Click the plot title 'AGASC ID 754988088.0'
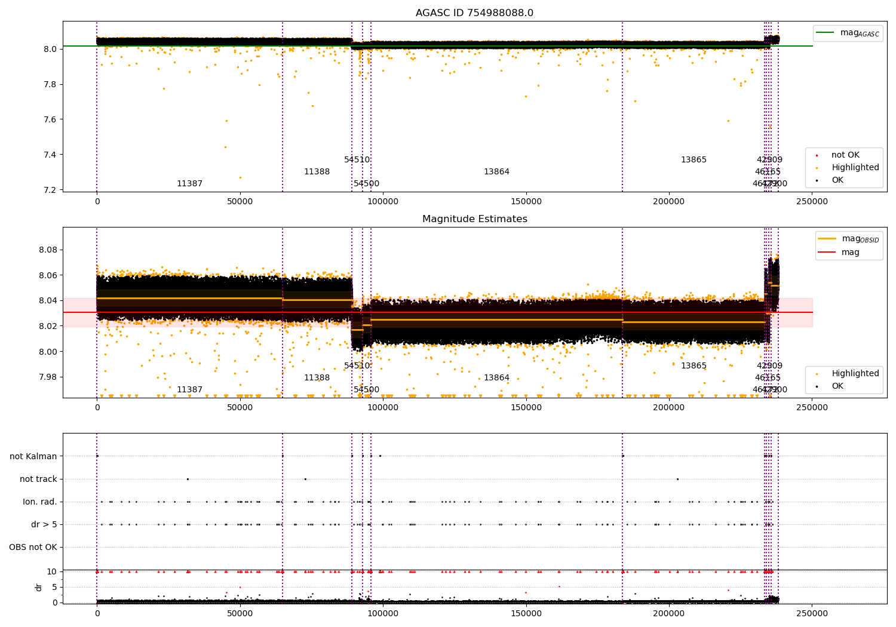Image resolution: width=896 pixels, height=627 pixels. [474, 13]
